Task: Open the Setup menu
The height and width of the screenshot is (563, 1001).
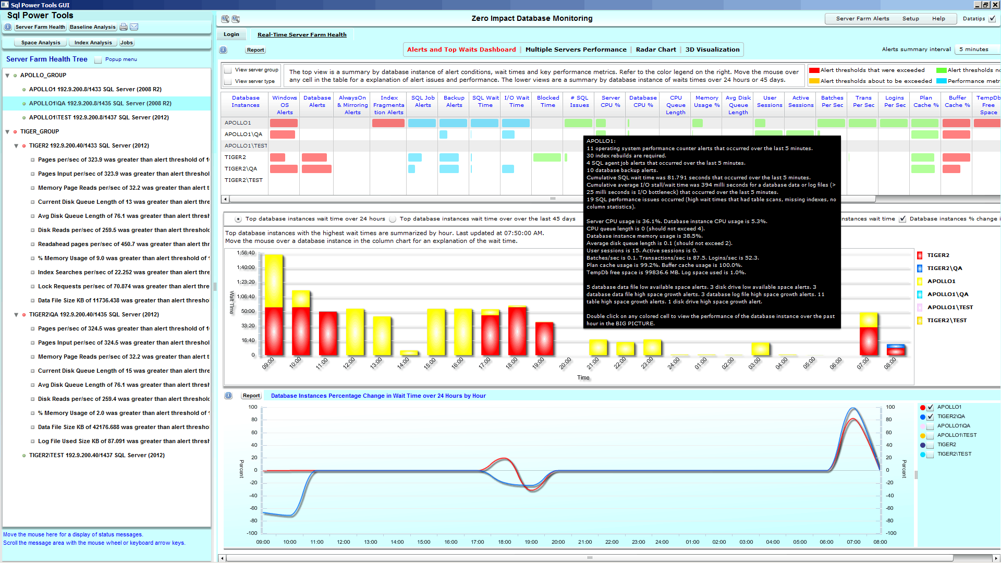Action: (x=911, y=18)
